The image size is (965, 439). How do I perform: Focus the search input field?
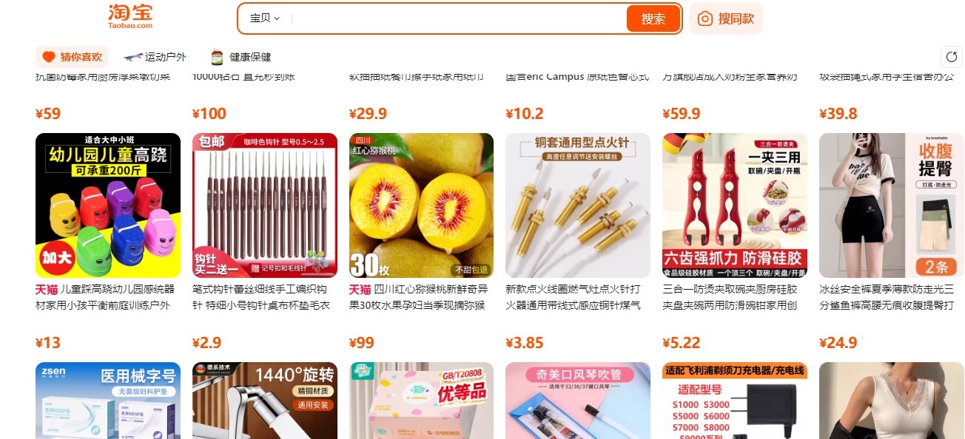tap(457, 18)
